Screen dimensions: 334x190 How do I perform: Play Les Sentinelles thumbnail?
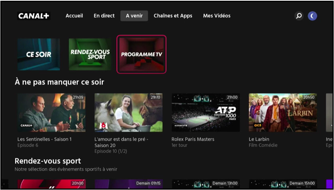coord(51,113)
